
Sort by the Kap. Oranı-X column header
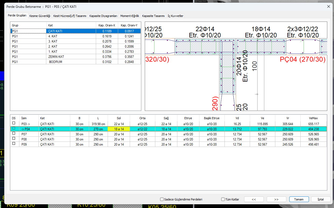107,25
